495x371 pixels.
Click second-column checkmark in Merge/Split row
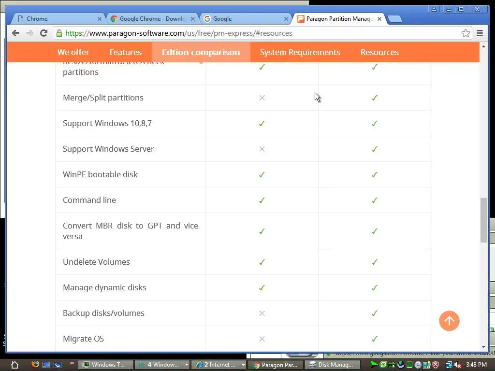point(375,98)
